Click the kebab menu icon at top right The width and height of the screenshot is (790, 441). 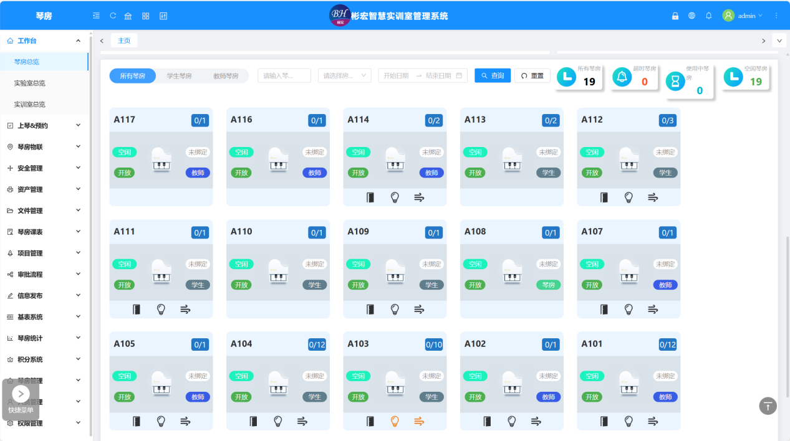coord(775,16)
